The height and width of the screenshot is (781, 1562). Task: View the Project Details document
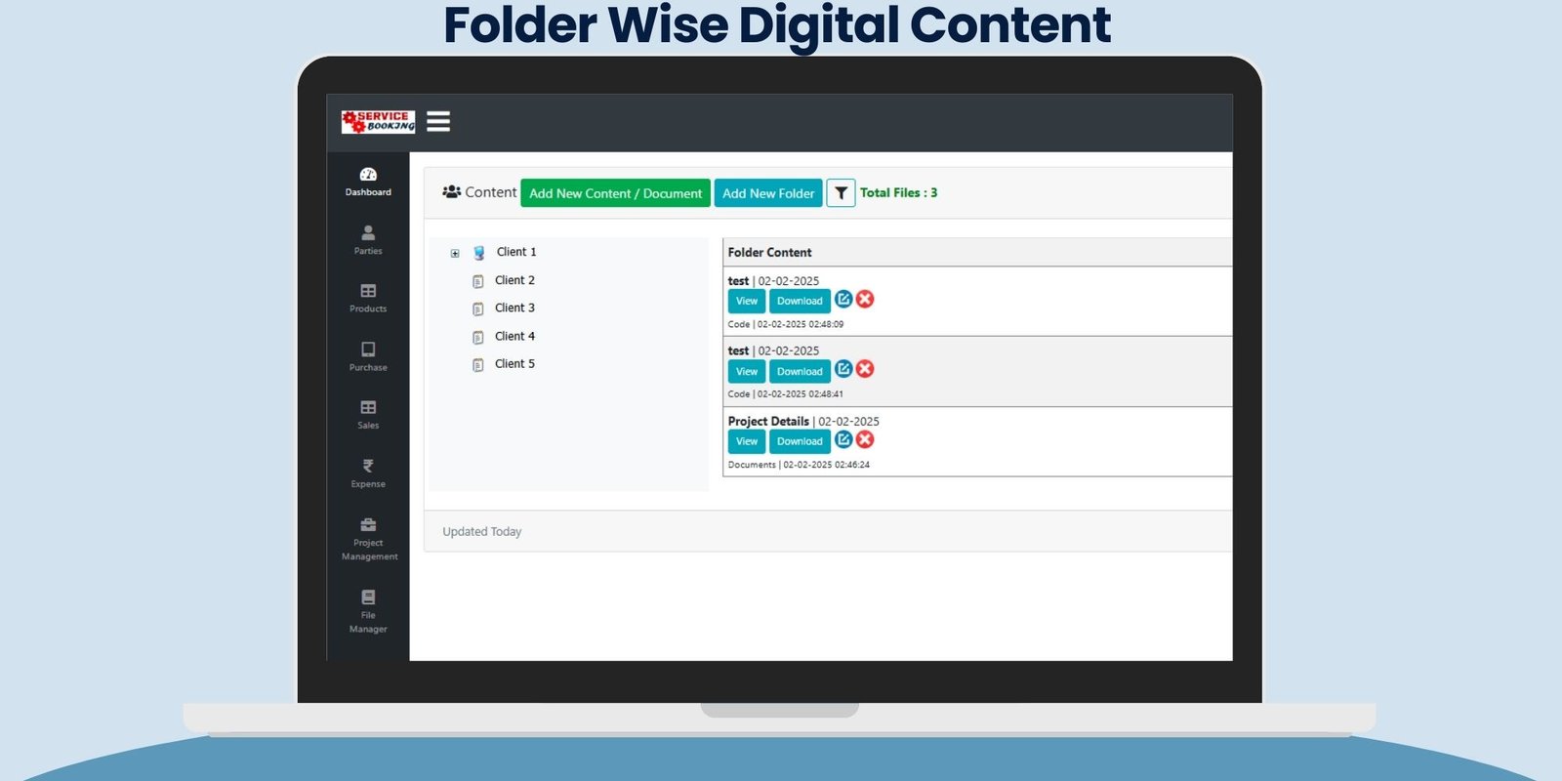[746, 441]
